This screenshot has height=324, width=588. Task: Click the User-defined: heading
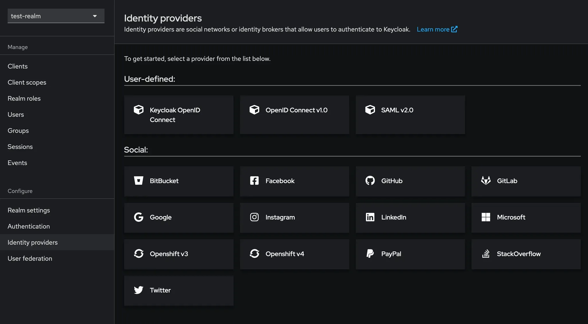pos(149,79)
